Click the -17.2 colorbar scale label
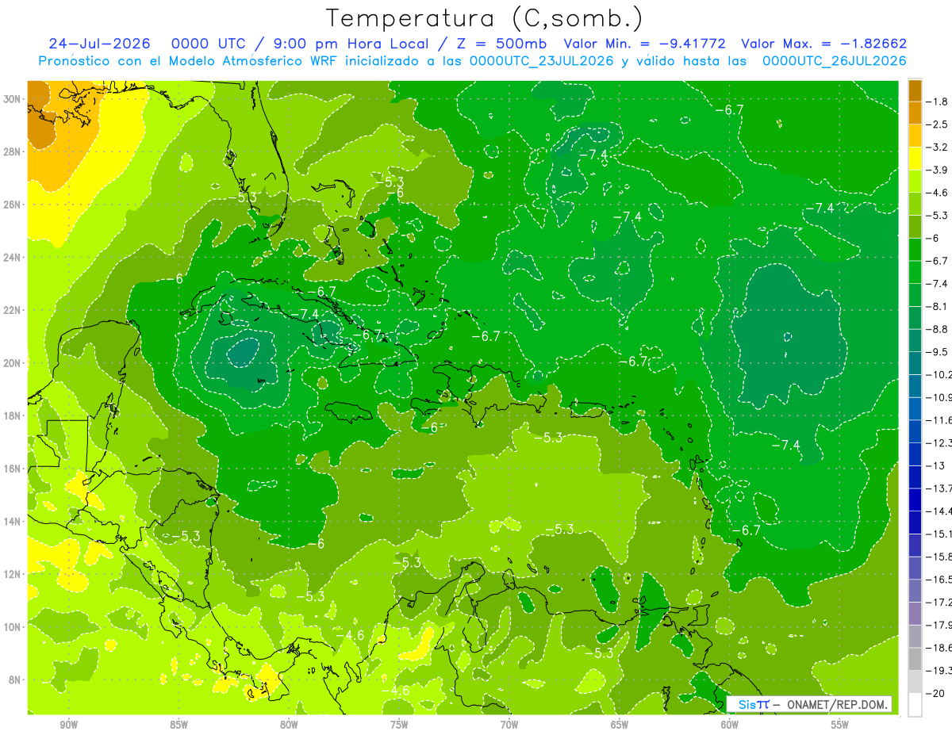The height and width of the screenshot is (735, 952). click(x=939, y=603)
